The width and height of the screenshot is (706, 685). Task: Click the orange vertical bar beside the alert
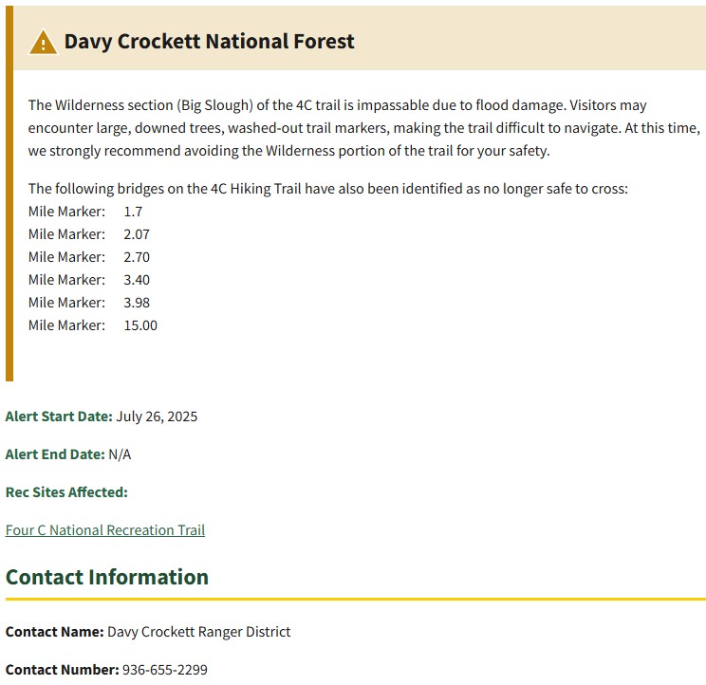click(x=9, y=190)
